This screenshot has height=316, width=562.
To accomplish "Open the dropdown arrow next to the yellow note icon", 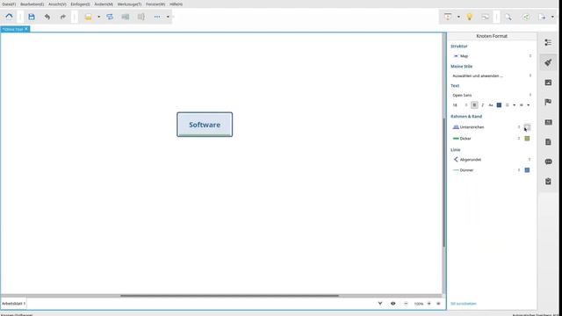I will pyautogui.click(x=99, y=17).
